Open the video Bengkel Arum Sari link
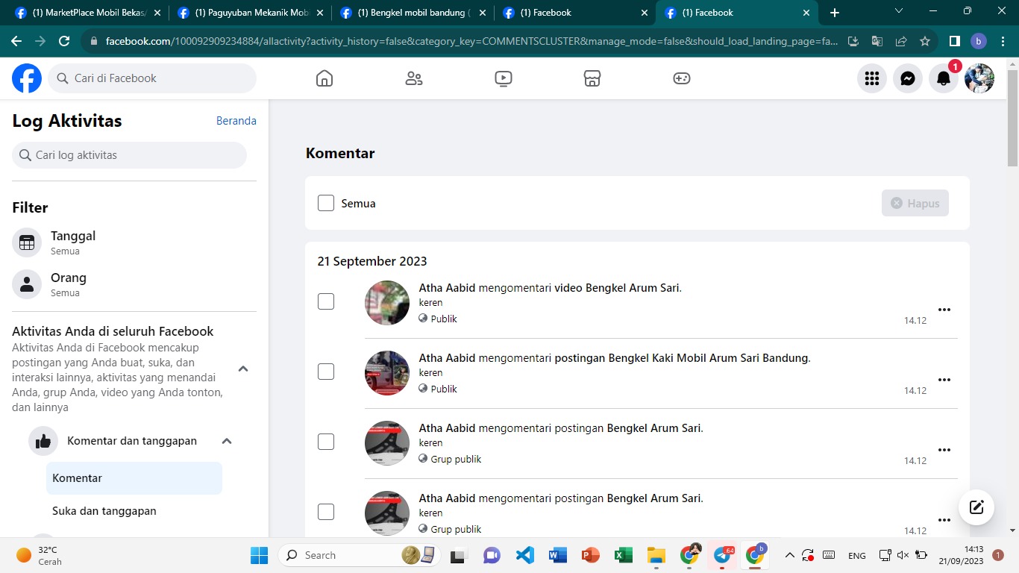The height and width of the screenshot is (573, 1019). [617, 288]
